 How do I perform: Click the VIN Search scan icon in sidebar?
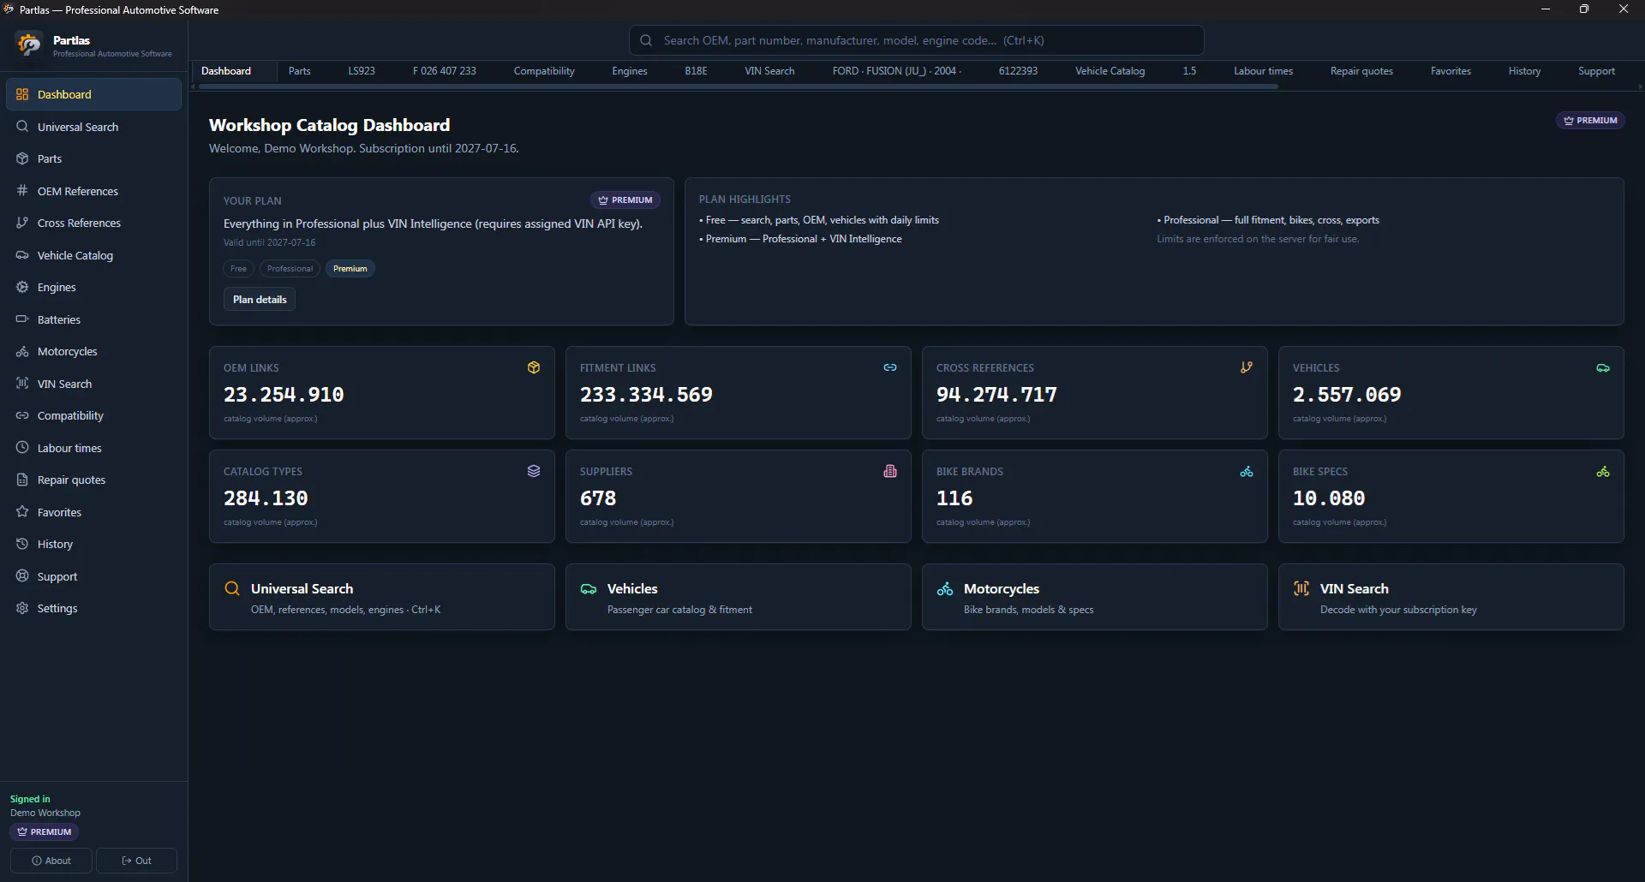coord(22,383)
